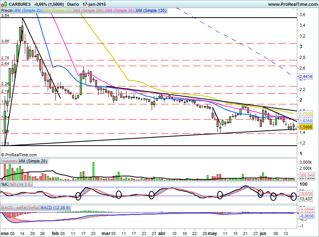Select the red Señal label in MACD panel
Screen dimensions: 319x237
point(33,207)
